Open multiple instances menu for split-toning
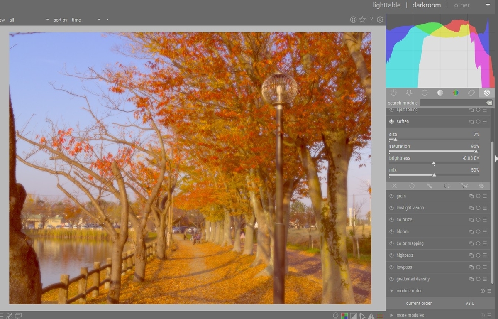This screenshot has width=498, height=319. 471,110
